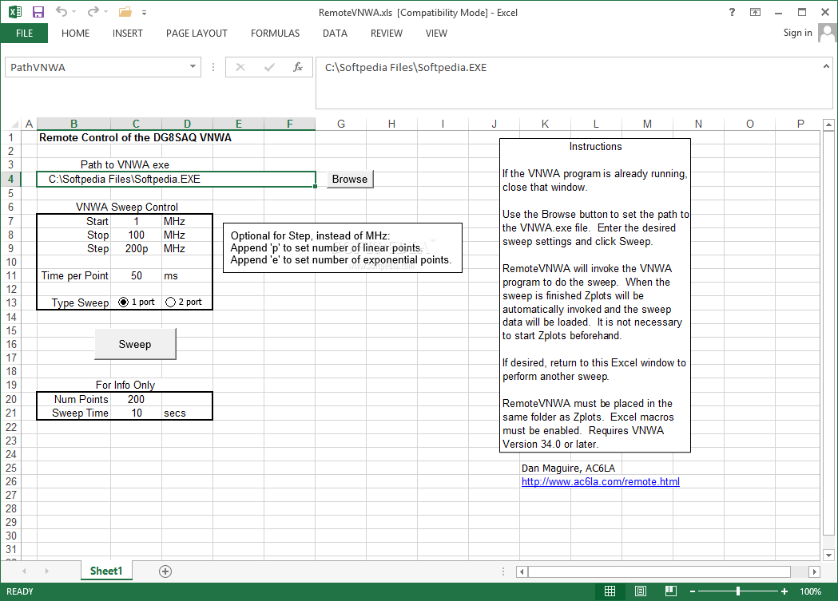Click the title cell Remote Control of the DG8SAQ VNWA

135,137
